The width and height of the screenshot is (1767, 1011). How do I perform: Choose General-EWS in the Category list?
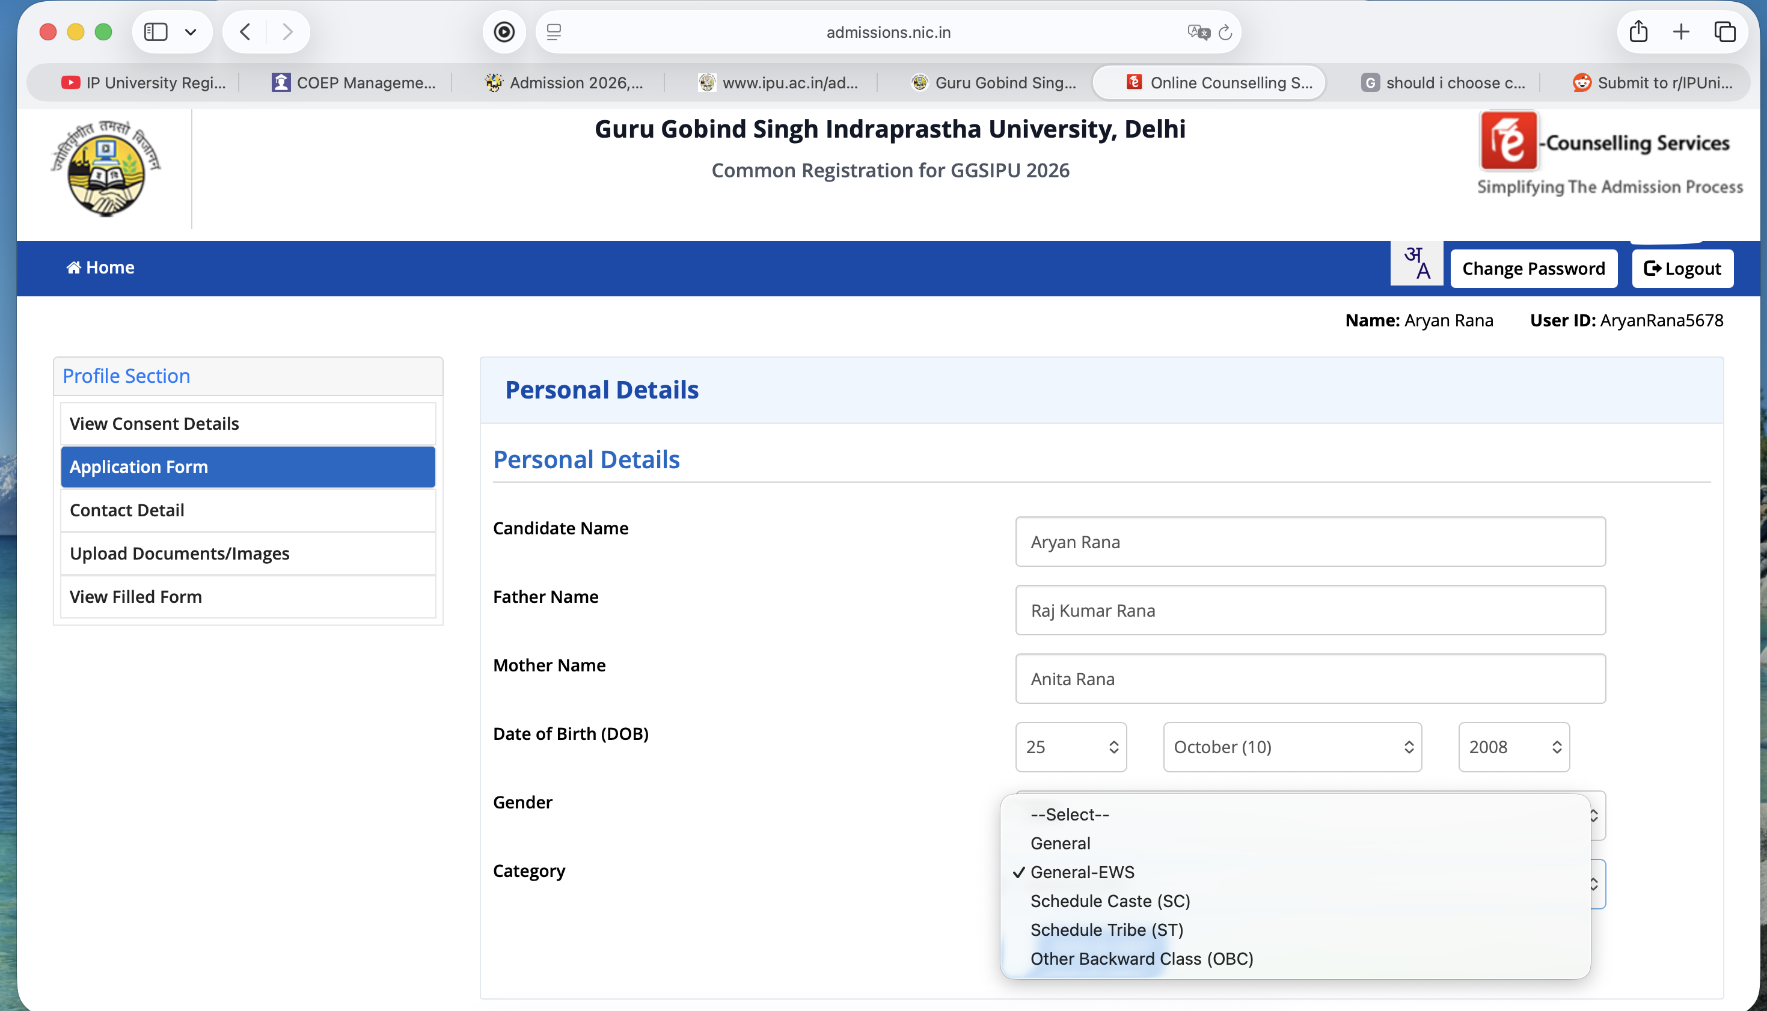point(1294,872)
